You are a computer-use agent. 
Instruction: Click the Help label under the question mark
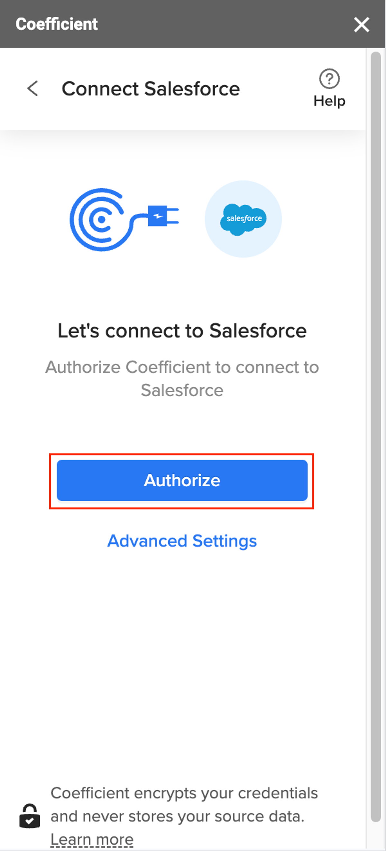(329, 101)
